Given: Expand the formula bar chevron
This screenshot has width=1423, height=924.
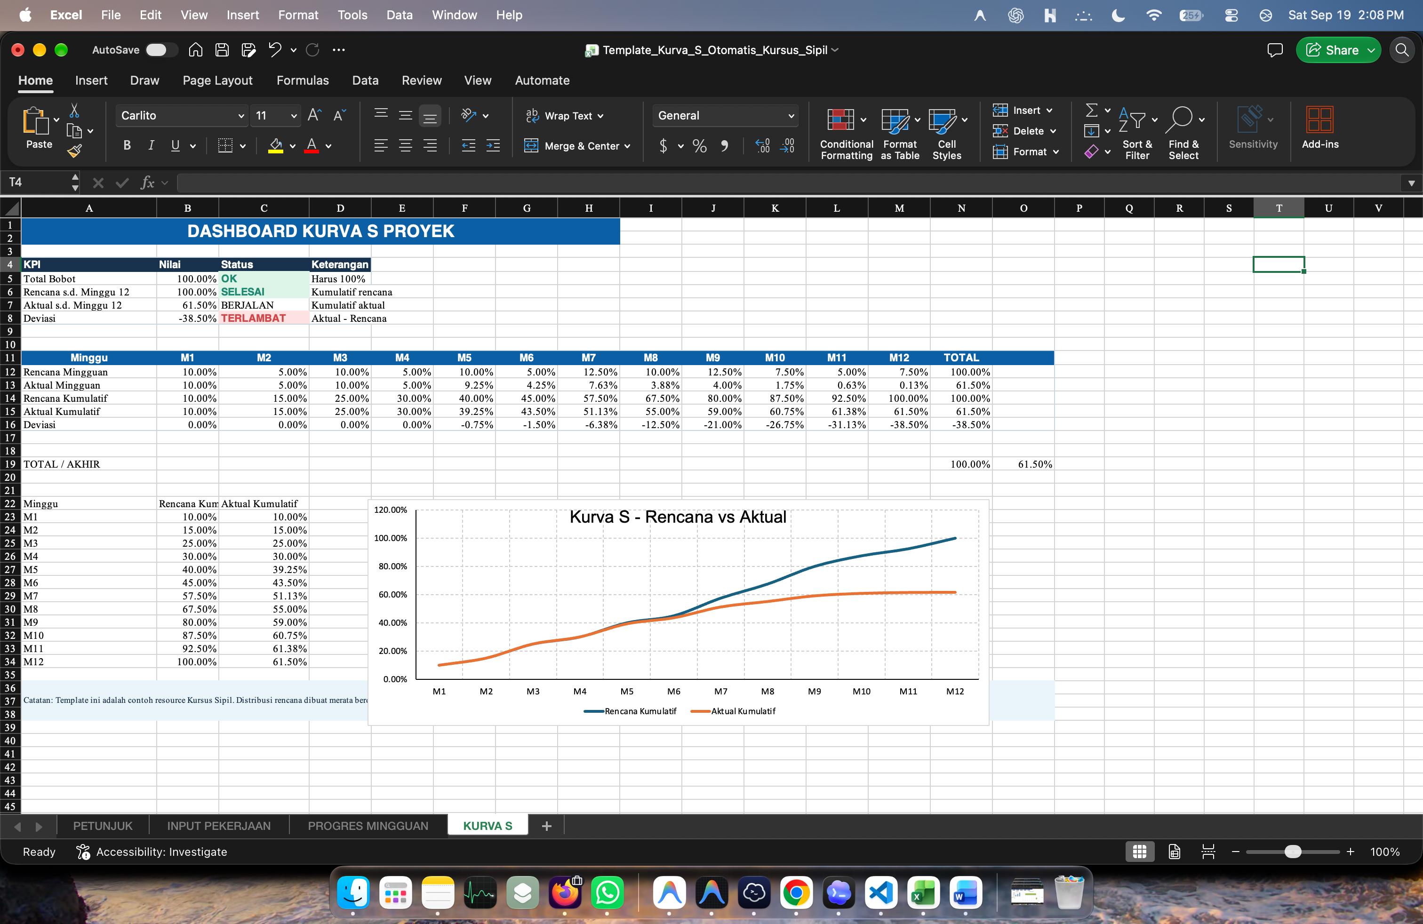Looking at the screenshot, I should [1411, 183].
